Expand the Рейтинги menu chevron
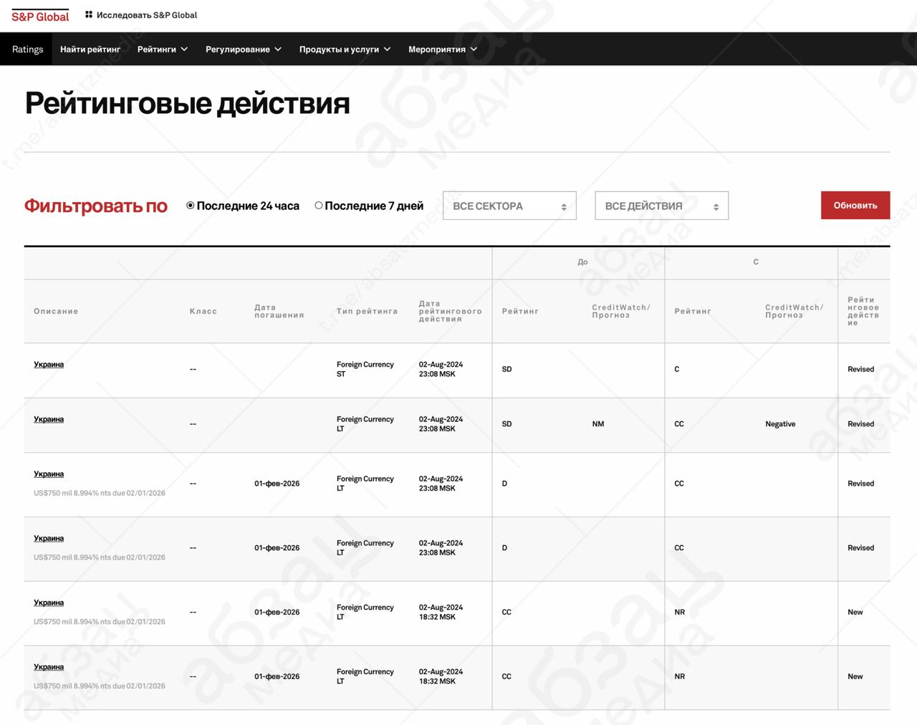This screenshot has width=917, height=725. point(184,49)
